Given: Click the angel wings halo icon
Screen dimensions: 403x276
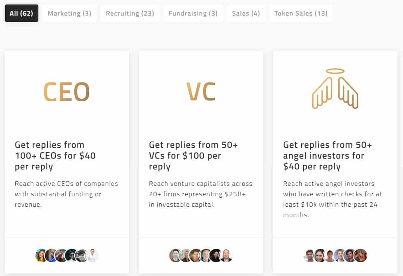Looking at the screenshot, I should coord(335,89).
